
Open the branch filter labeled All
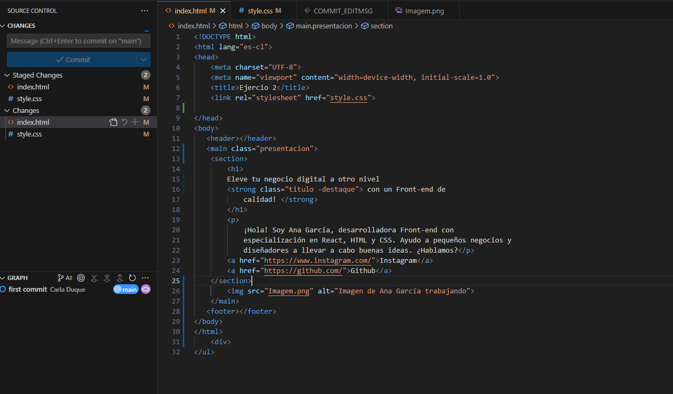65,278
